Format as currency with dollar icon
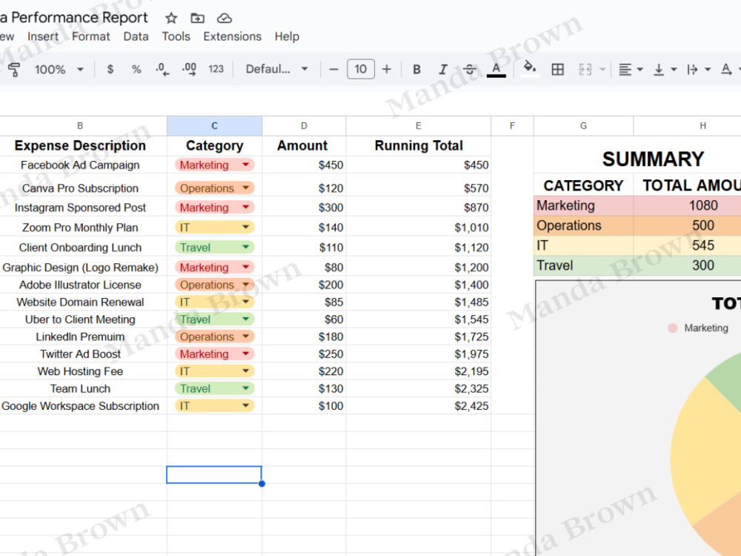This screenshot has height=556, width=741. point(110,70)
